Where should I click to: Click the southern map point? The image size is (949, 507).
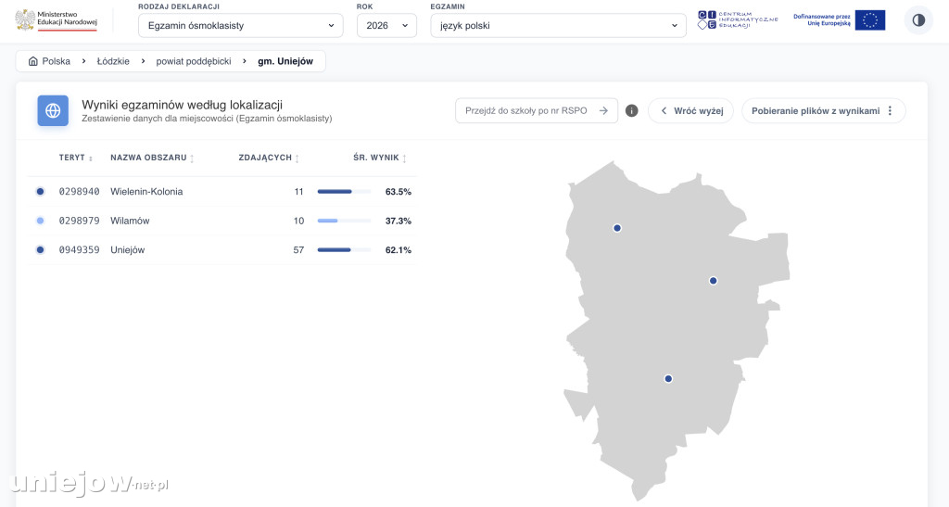[668, 379]
